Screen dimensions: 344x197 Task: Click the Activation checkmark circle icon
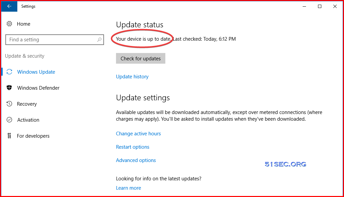(x=9, y=120)
